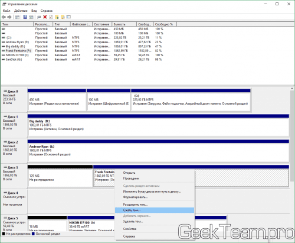
Task: Click the forward arrow in toolbar
Action: 9,17
